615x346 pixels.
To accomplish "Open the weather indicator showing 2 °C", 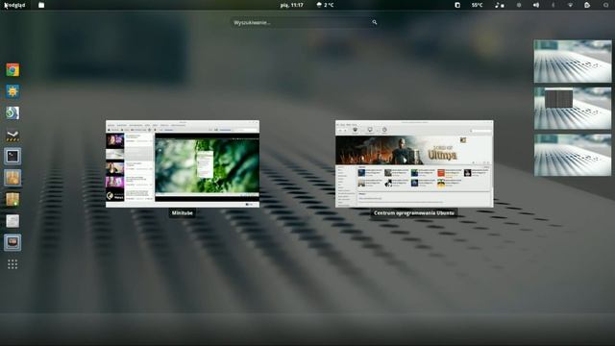I will (x=325, y=5).
